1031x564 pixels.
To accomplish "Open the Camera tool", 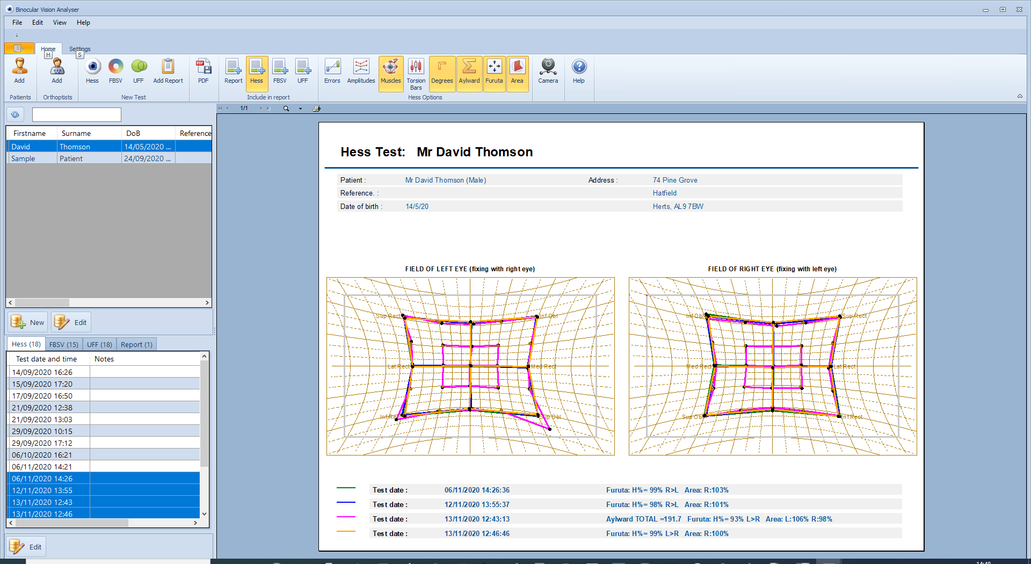I will coord(548,71).
